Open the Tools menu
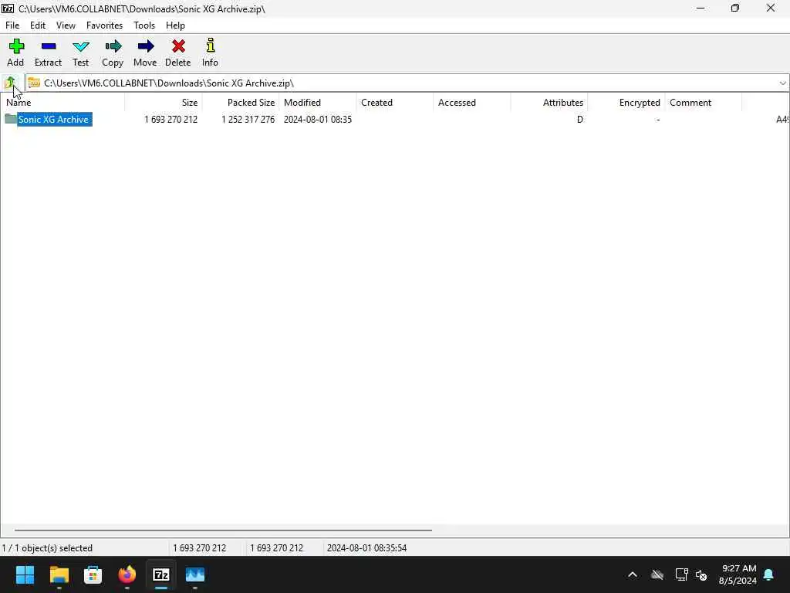Image resolution: width=790 pixels, height=593 pixels. coord(144,25)
